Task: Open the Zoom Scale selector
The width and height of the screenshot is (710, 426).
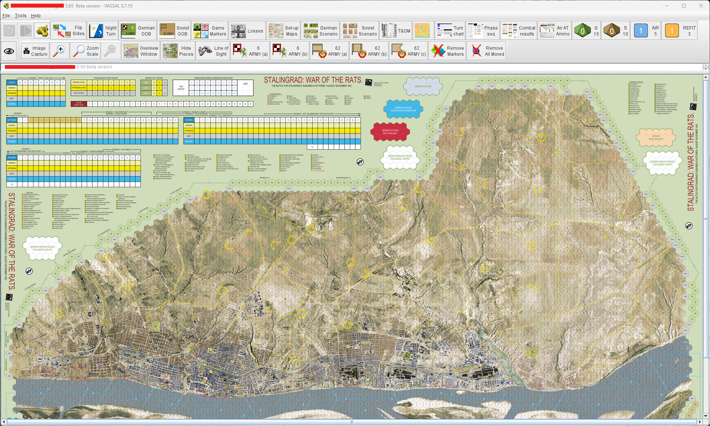Action: click(85, 51)
